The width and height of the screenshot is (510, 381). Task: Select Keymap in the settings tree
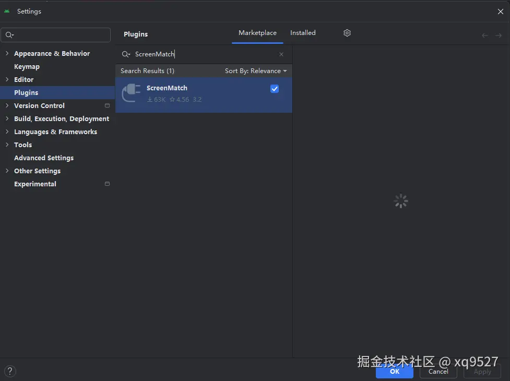coord(27,67)
